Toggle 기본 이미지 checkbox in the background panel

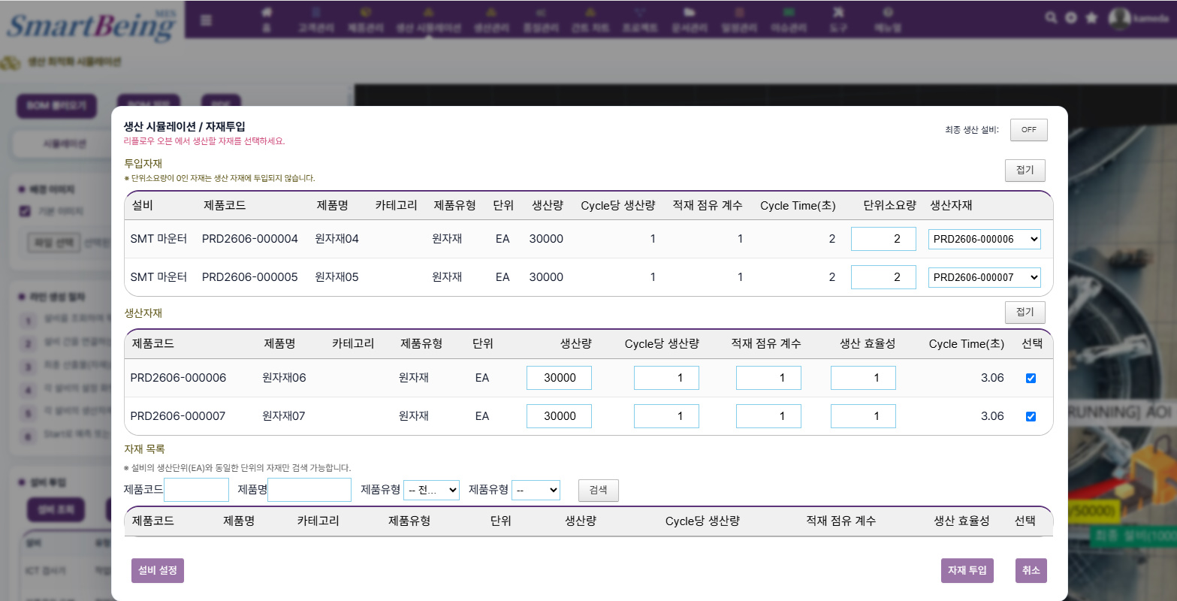pyautogui.click(x=25, y=211)
